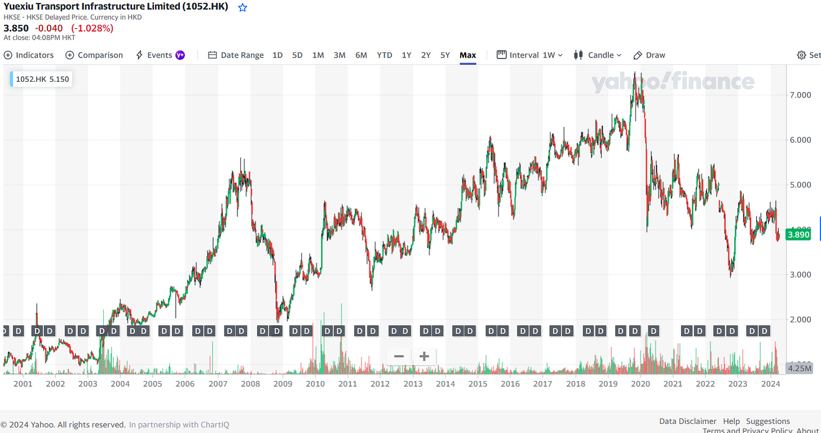821x433 pixels.
Task: Click the Interval bar-scale icon
Action: [501, 55]
